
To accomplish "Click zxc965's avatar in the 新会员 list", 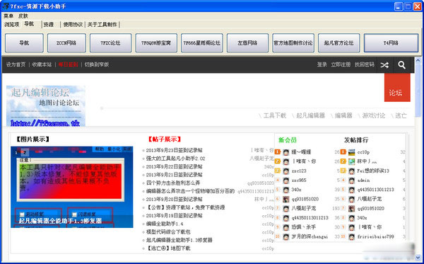I will [x=286, y=180].
